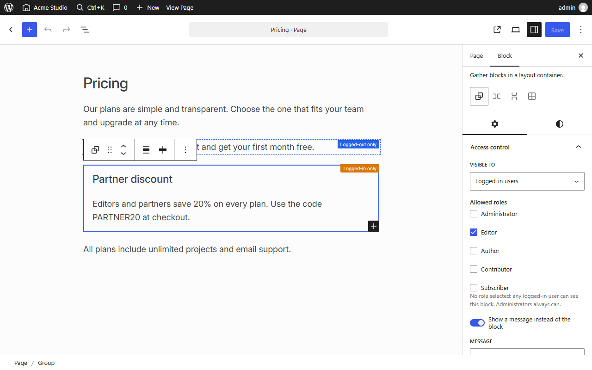Screen dimensions: 592x370
Task: Turn off Show a message instead toggle
Action: pyautogui.click(x=477, y=323)
